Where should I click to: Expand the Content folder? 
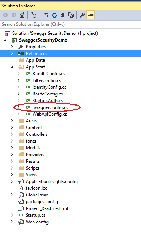pyautogui.click(x=12, y=128)
